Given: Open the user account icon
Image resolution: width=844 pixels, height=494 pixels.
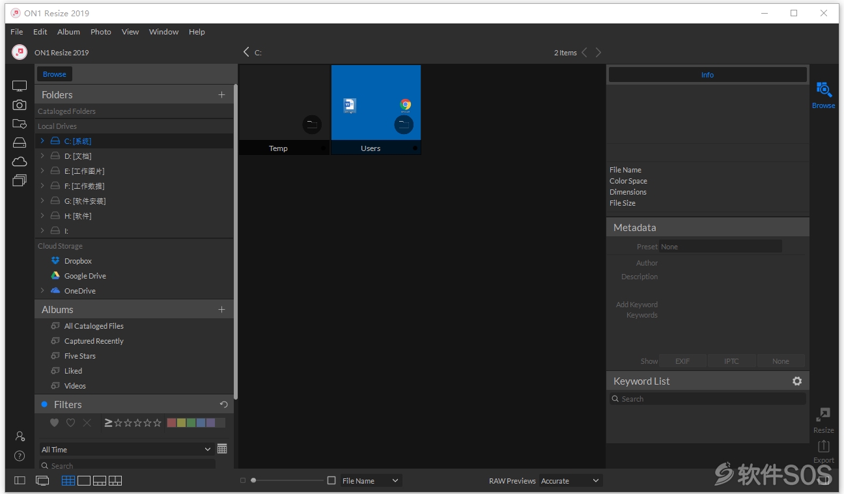Looking at the screenshot, I should (x=20, y=436).
